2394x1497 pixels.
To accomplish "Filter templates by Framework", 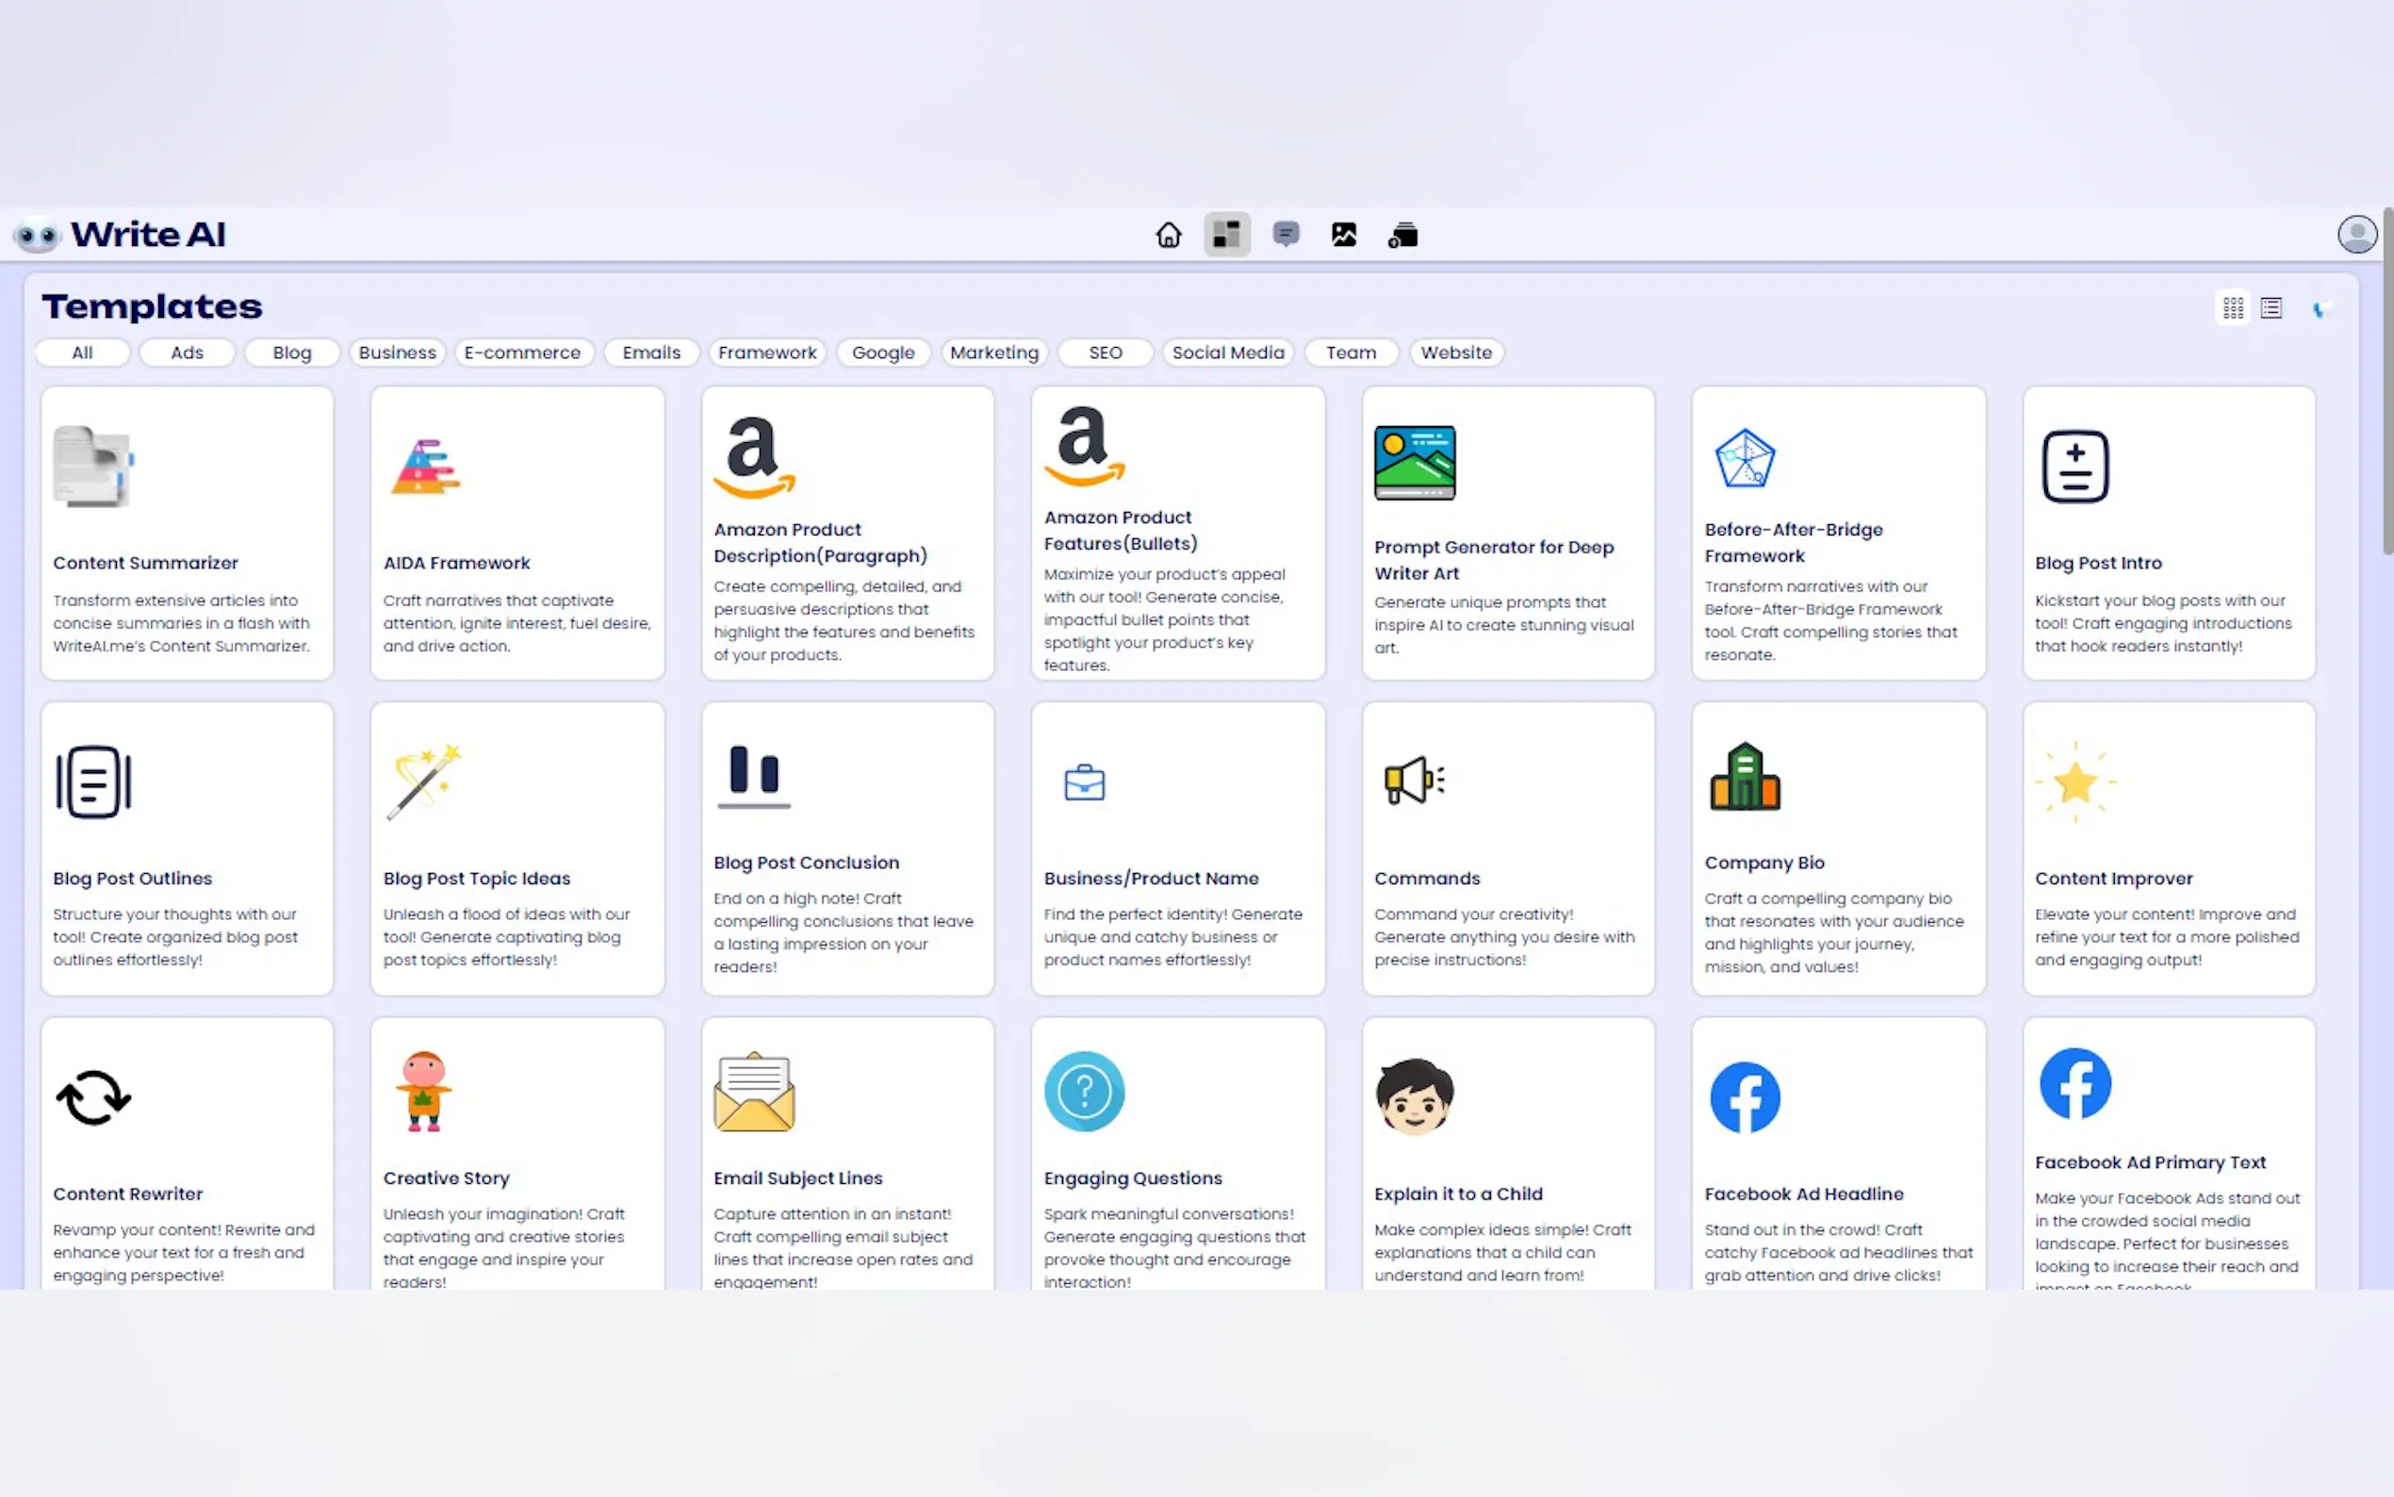I will tap(767, 353).
